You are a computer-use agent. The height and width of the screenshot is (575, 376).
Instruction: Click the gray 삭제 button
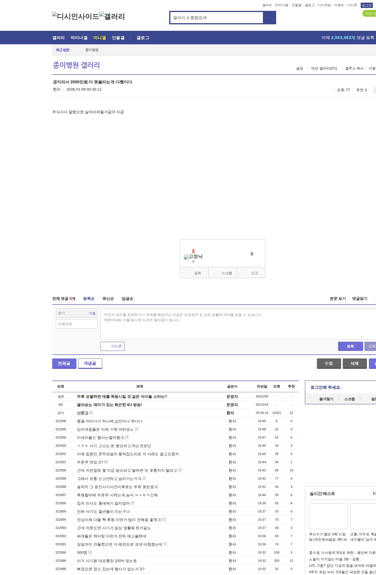355,363
